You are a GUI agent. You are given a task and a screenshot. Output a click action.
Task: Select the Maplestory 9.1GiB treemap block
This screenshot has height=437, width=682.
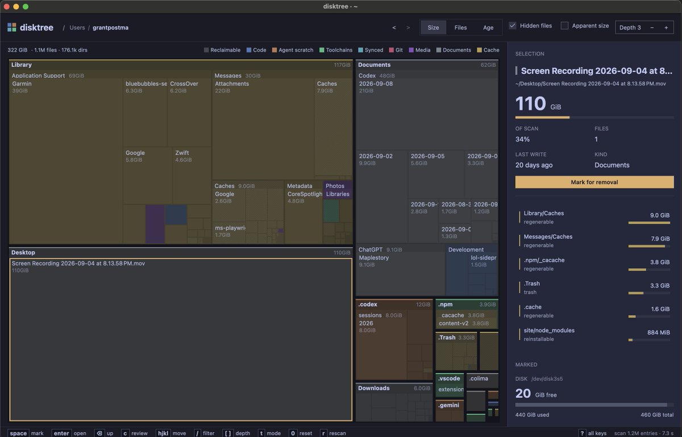tap(400, 274)
